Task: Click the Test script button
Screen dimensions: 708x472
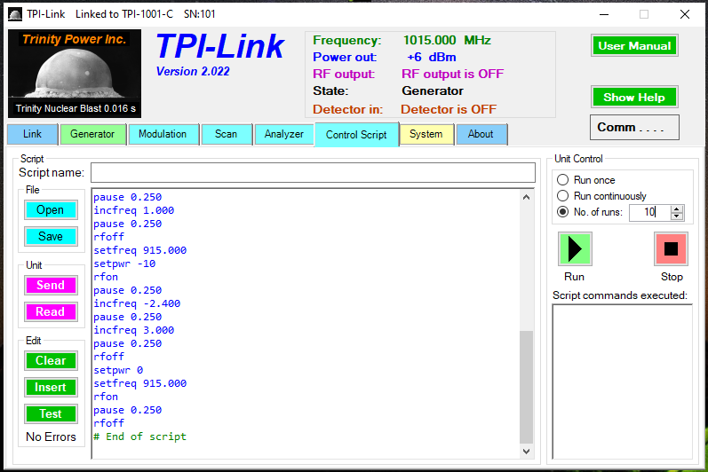Action: point(51,413)
